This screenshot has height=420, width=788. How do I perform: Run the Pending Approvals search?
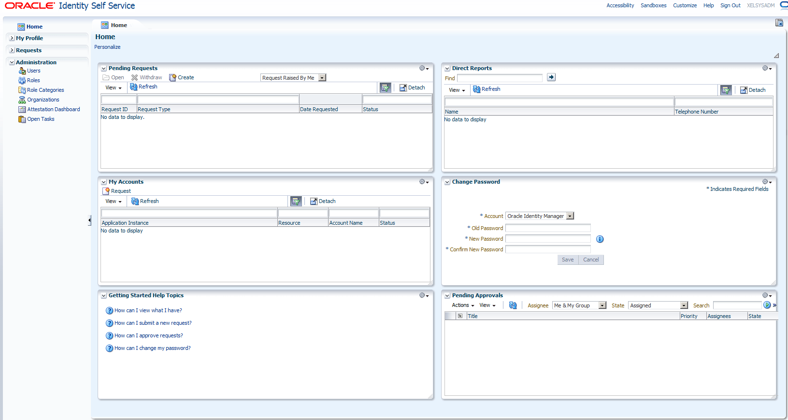pyautogui.click(x=767, y=305)
